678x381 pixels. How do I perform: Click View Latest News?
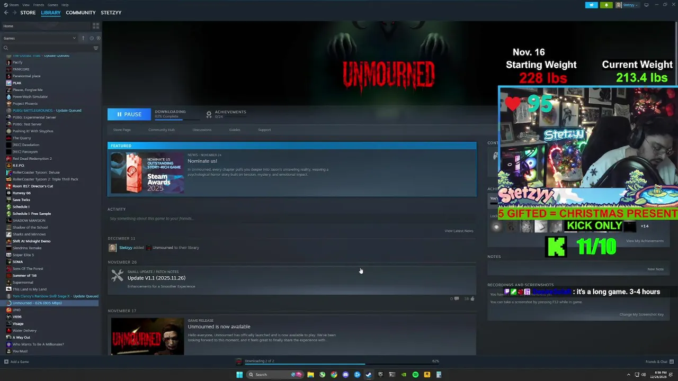[459, 231]
